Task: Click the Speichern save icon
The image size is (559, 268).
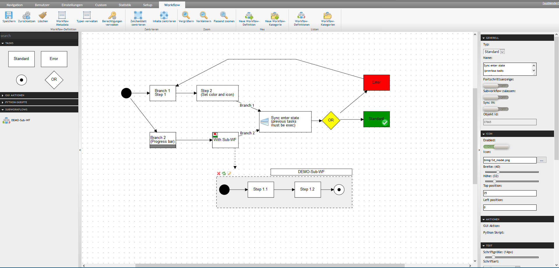Action: 9,15
